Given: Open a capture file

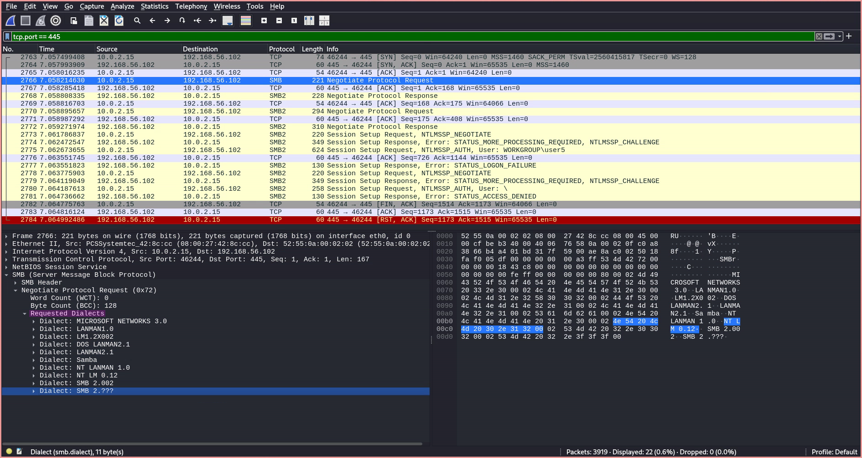Looking at the screenshot, I should pyautogui.click(x=74, y=20).
